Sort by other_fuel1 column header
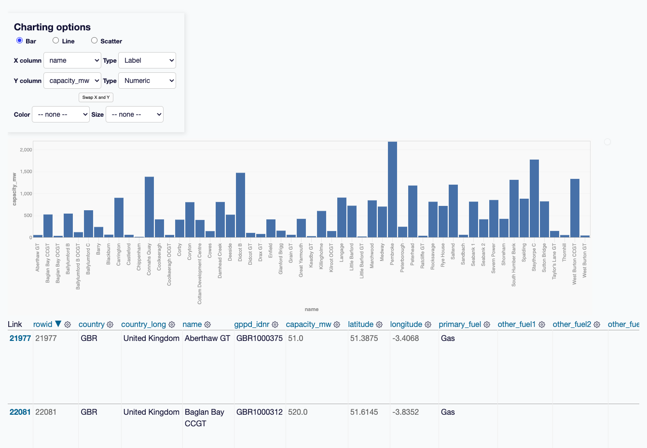Image resolution: width=647 pixels, height=448 pixels. 517,324
